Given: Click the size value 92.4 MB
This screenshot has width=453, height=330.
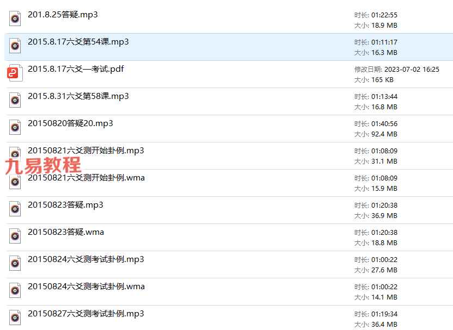Looking at the screenshot, I should pyautogui.click(x=384, y=134).
